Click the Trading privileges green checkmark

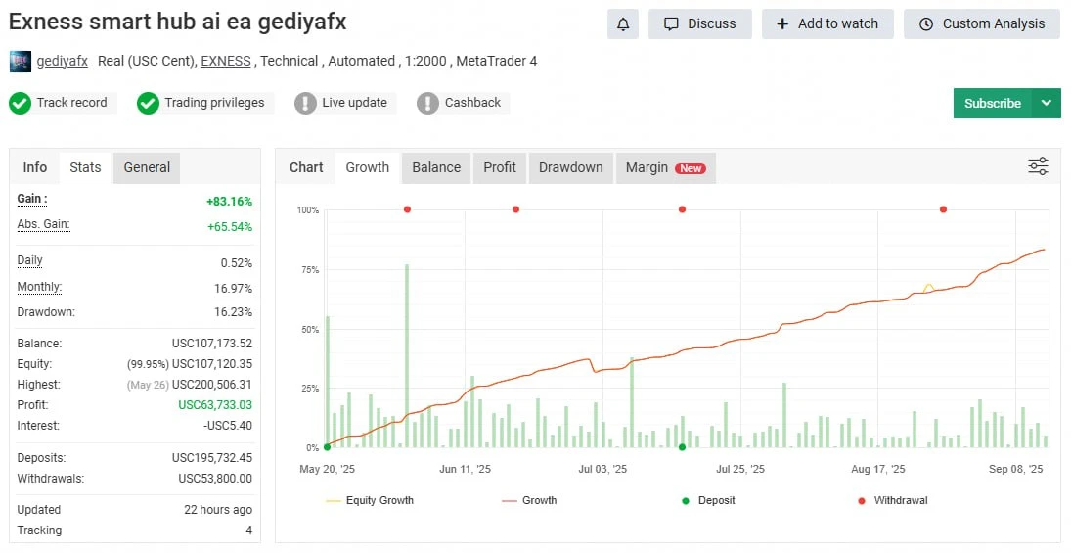click(x=148, y=103)
